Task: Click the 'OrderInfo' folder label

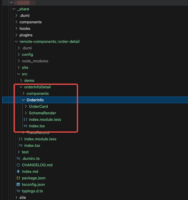Action: tap(35, 100)
